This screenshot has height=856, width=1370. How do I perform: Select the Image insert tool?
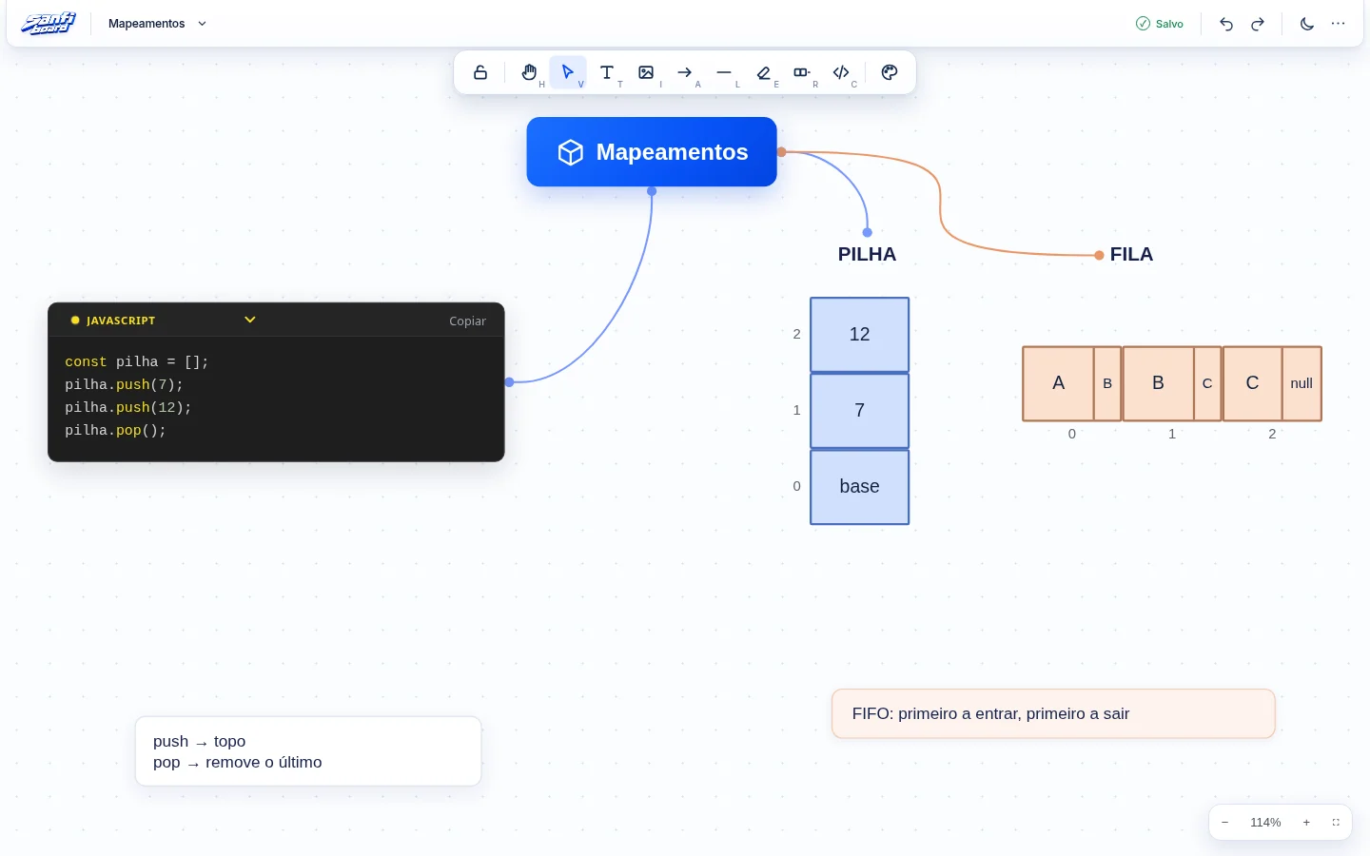click(x=646, y=72)
